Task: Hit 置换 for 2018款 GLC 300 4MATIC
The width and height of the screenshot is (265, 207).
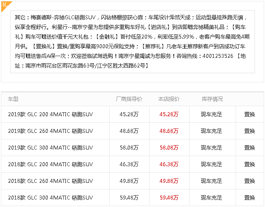Action: (x=249, y=197)
